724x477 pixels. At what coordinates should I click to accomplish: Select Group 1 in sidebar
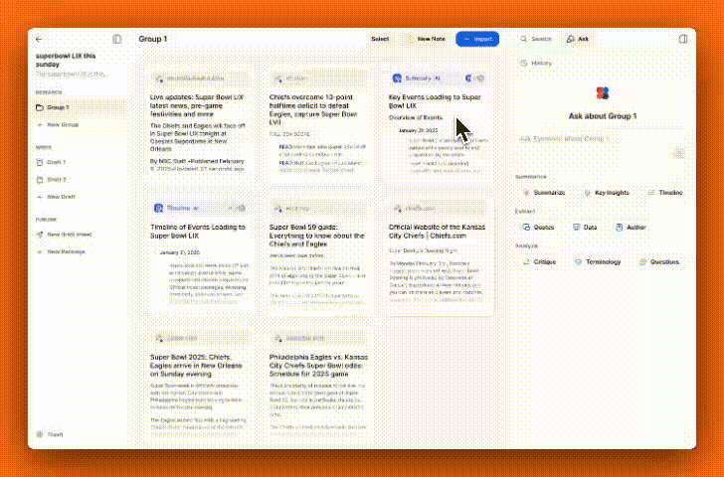point(80,107)
